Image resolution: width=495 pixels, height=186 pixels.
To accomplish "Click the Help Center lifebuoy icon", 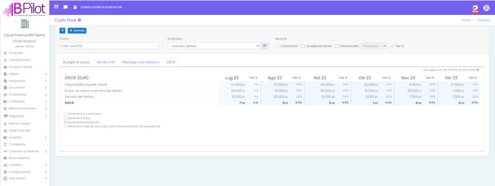I will pos(5,178).
